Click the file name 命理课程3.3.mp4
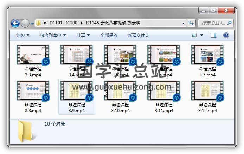This screenshot has height=154, width=244. [33, 72]
